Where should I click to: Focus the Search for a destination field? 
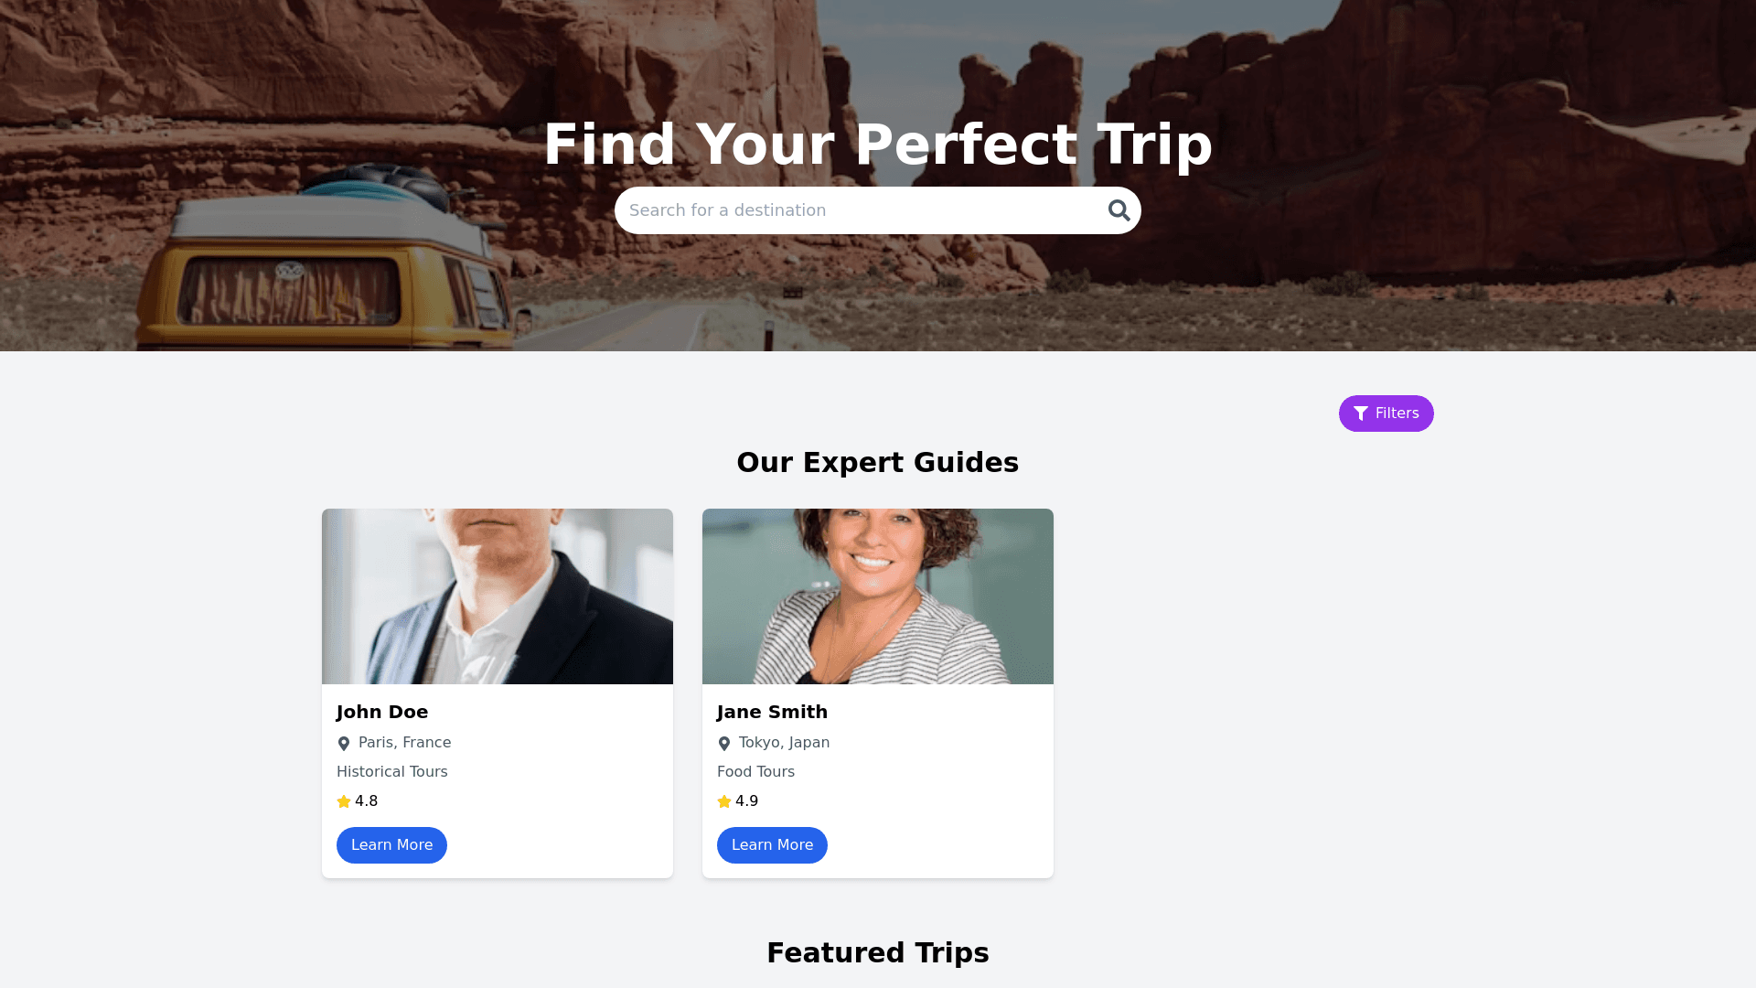[860, 210]
